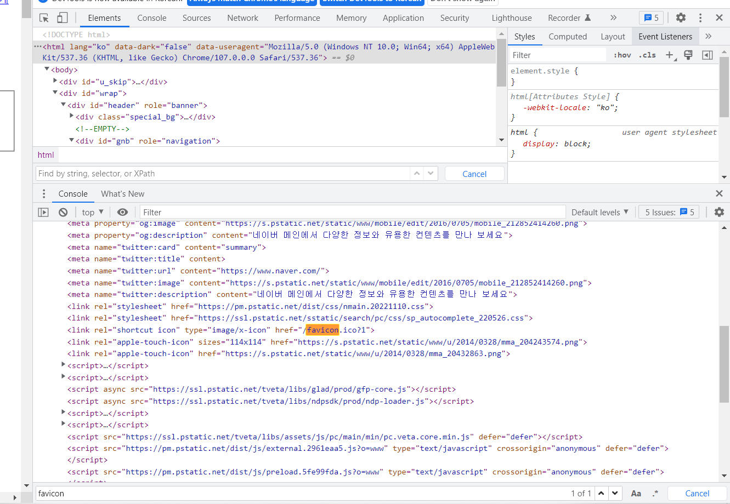The image size is (730, 504).
Task: Select the Styles pane tab
Action: click(x=524, y=36)
